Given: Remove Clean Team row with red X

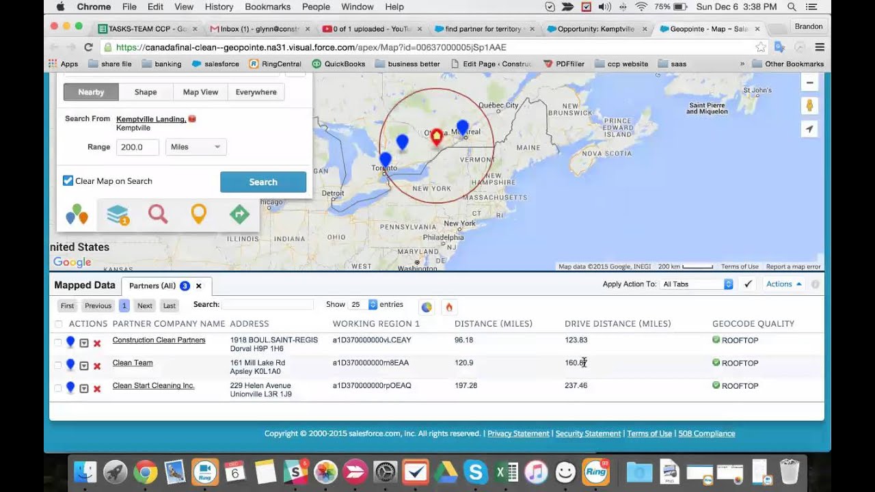Looking at the screenshot, I should click(97, 366).
